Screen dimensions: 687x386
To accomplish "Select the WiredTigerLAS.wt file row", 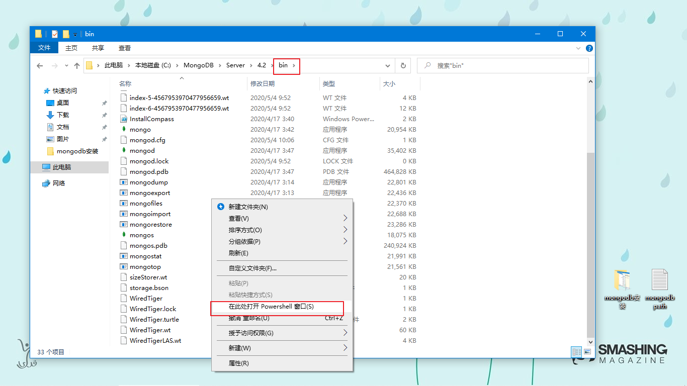I will (x=269, y=340).
